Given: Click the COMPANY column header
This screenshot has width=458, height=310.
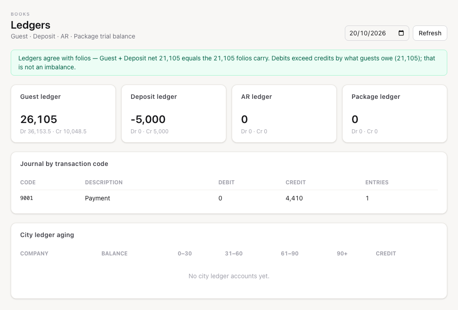Looking at the screenshot, I should [x=34, y=254].
